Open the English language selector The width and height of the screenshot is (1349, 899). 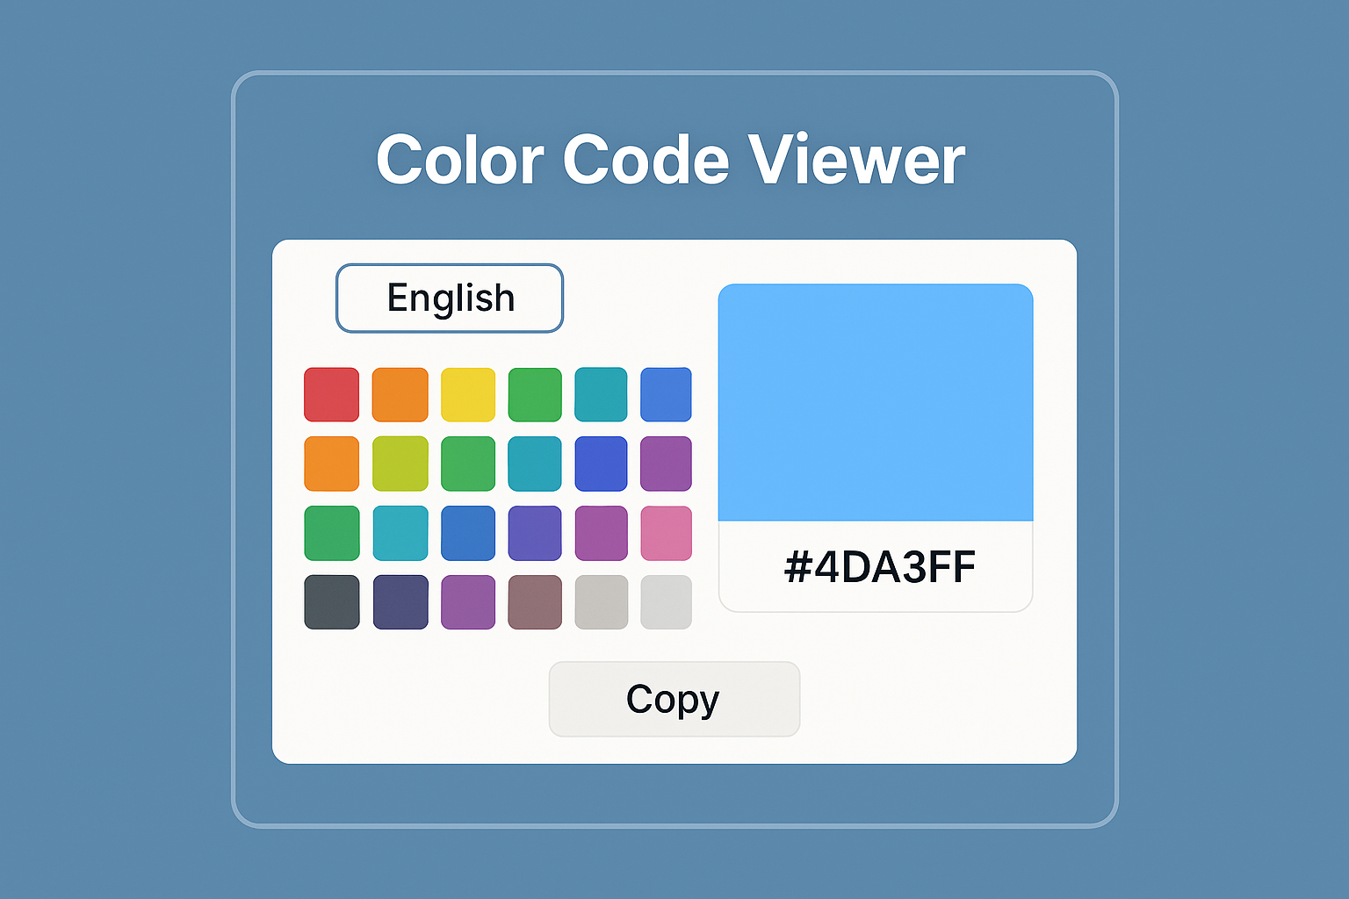click(449, 298)
